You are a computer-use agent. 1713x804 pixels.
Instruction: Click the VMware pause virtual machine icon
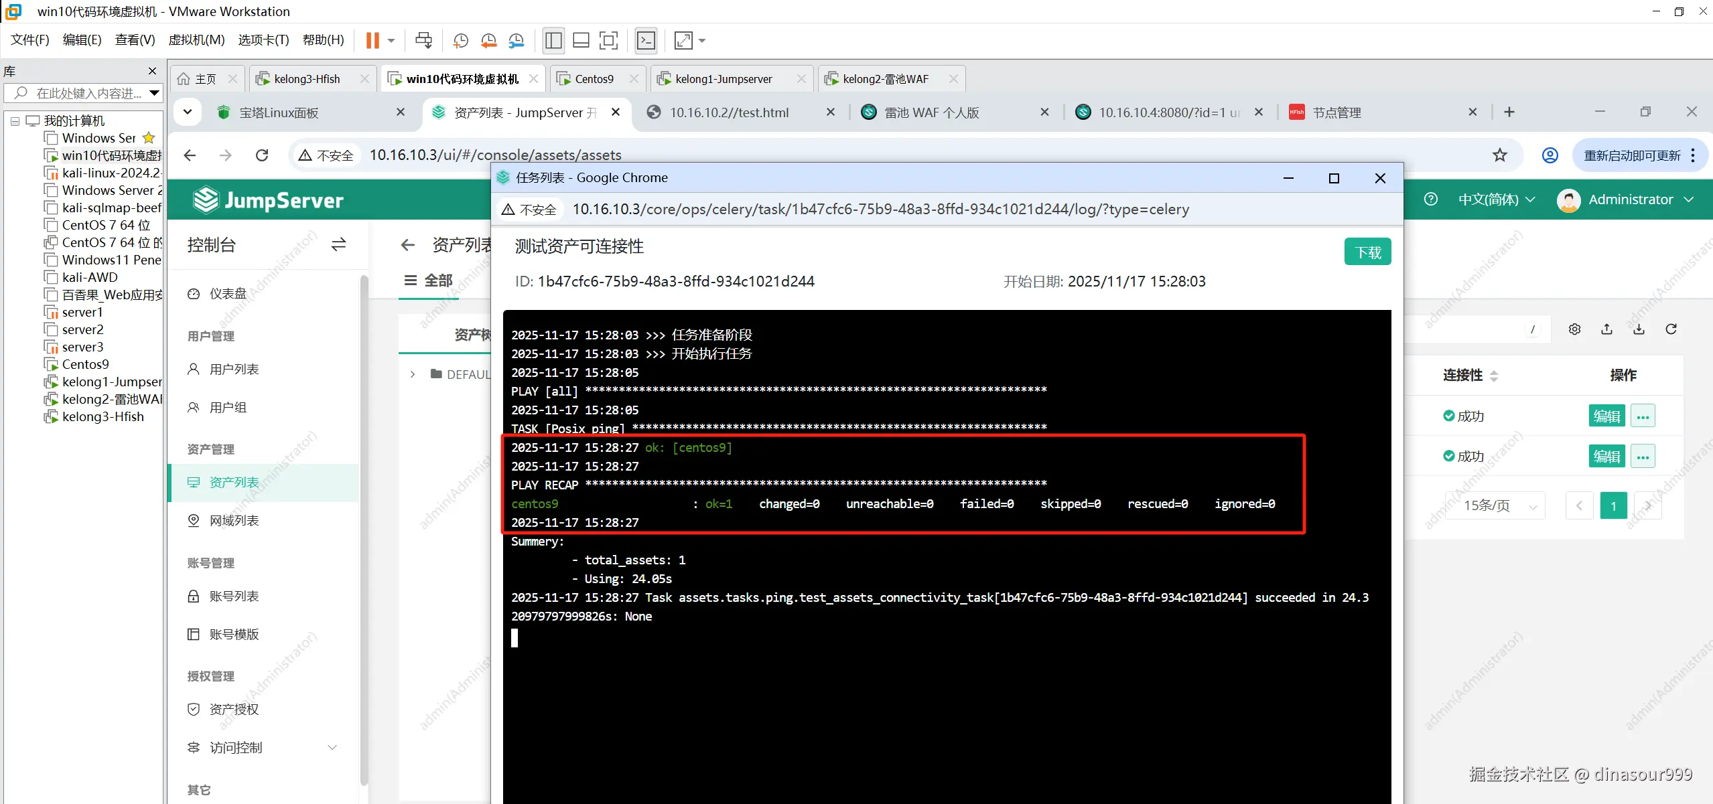click(372, 41)
